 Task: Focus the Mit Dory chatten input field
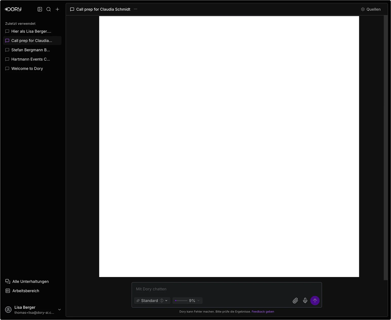[226, 289]
